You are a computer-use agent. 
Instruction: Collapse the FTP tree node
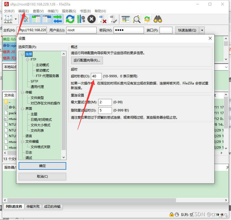(28, 60)
